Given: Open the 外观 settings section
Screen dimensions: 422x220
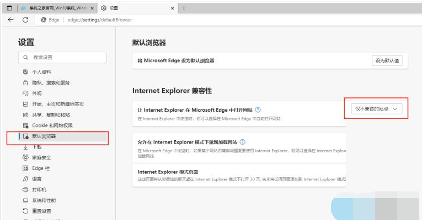Looking at the screenshot, I should [37, 94].
